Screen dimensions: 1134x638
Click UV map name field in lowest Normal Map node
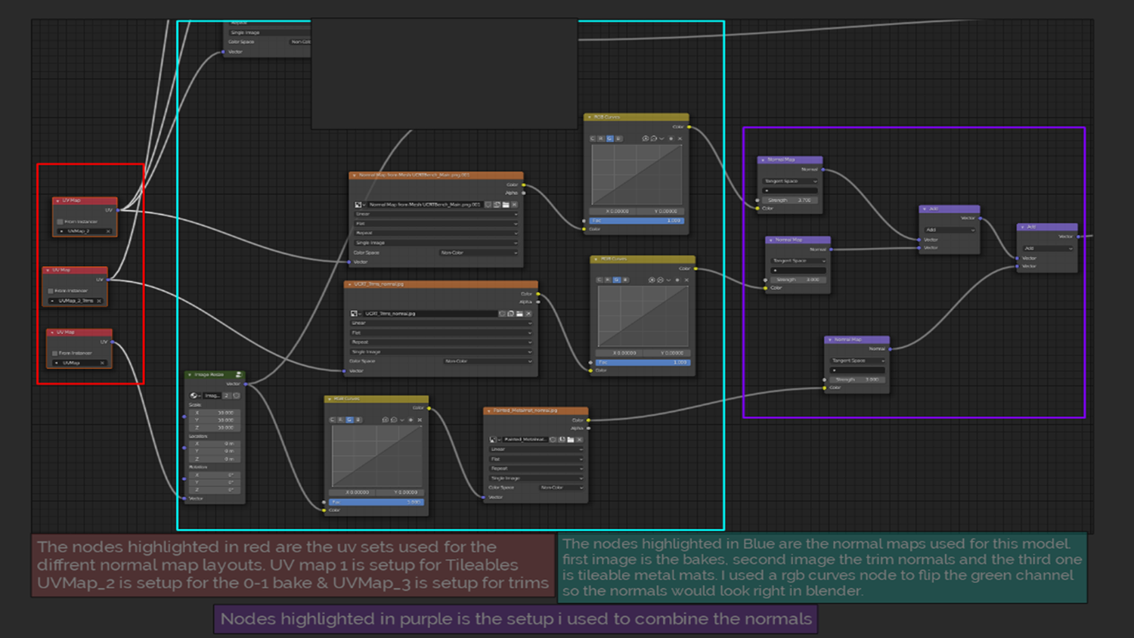coord(857,370)
